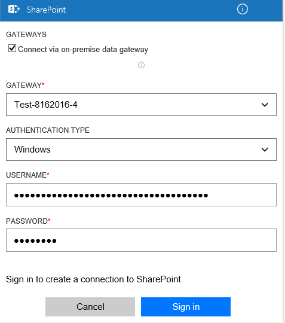Open the Gateway dropdown showing Test-8162016-4
285x323 pixels.
141,105
